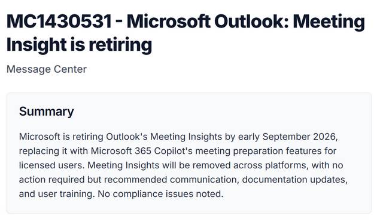Click the "Microsoft 365 Copilot's" phrase

coord(142,151)
